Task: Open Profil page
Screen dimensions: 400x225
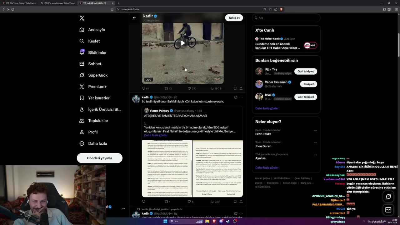Action: click(88, 132)
